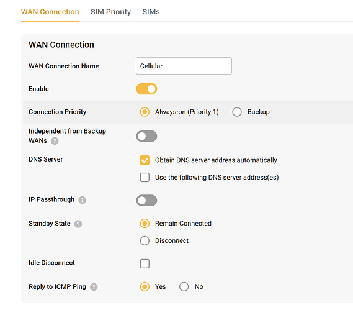The image size is (353, 310).
Task: Choose Disconnect standby state
Action: [x=145, y=240]
